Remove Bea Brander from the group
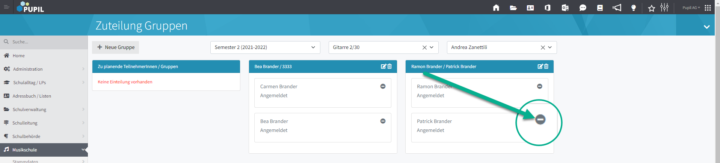The image size is (720, 163). pos(383,121)
